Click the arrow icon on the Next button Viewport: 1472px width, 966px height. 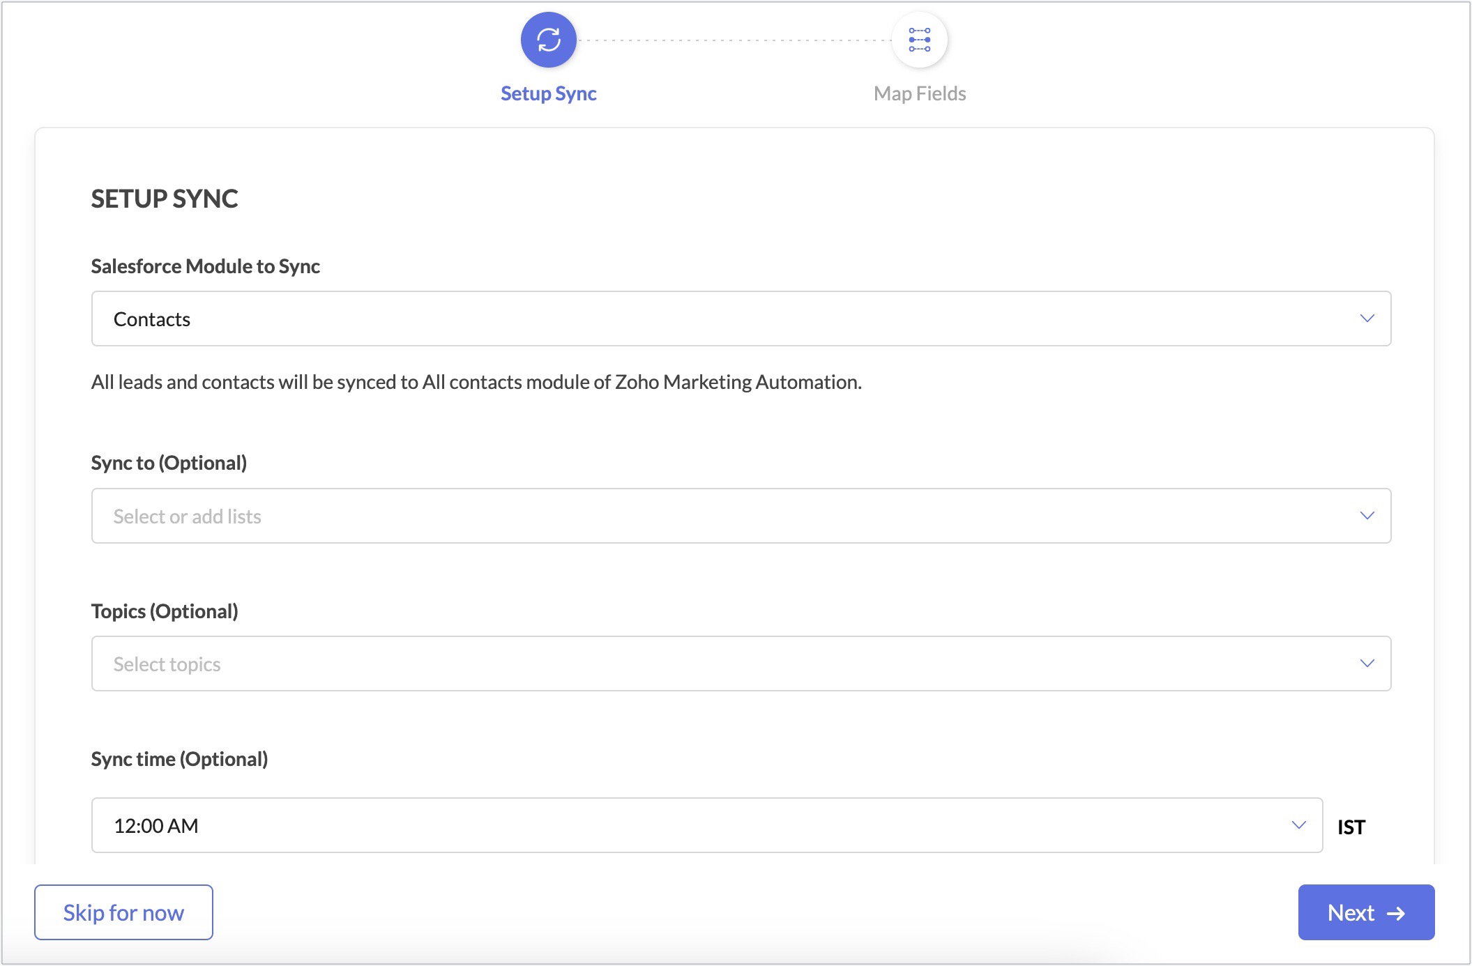(1396, 913)
